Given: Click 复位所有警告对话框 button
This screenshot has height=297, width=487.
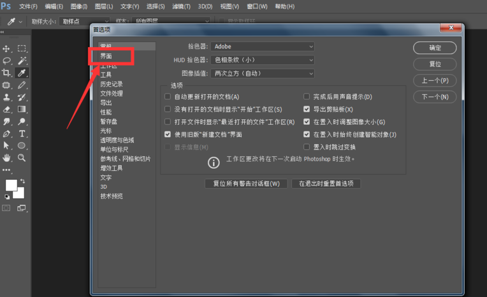Looking at the screenshot, I should 246,184.
